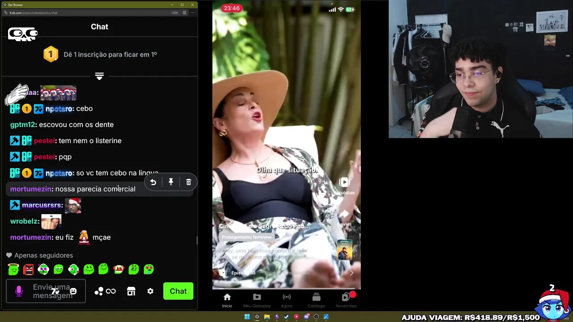
Task: Open Windows Start menu on taskbar
Action: tap(247, 317)
